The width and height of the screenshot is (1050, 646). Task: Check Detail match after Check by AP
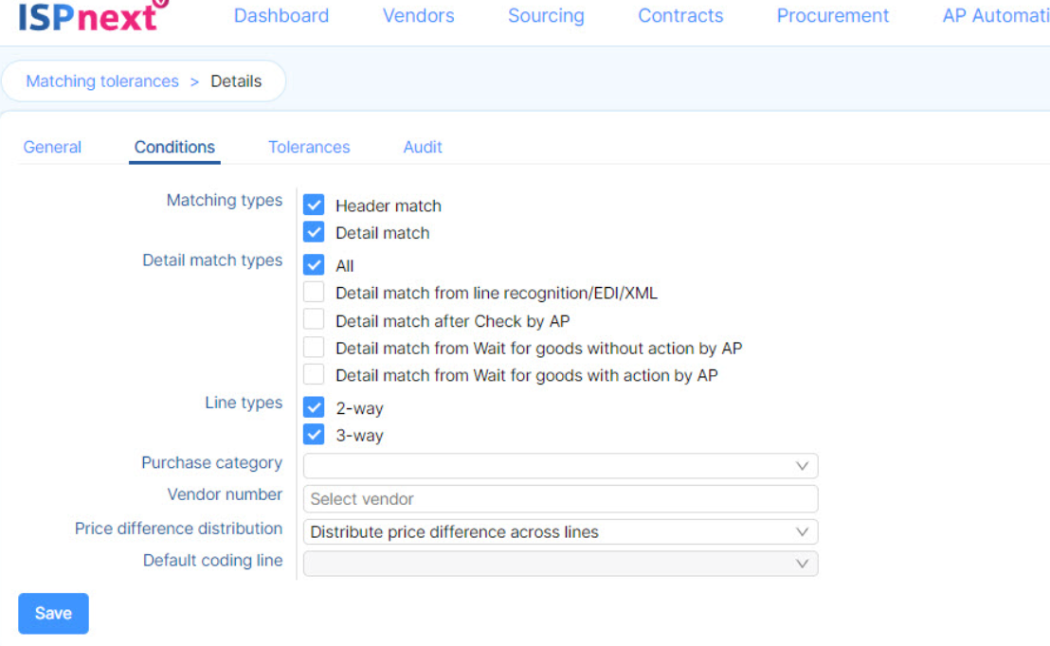click(x=314, y=320)
